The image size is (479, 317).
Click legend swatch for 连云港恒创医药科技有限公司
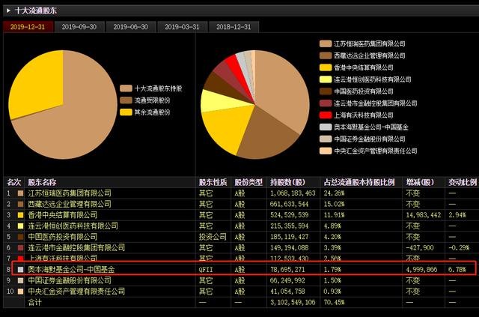(326, 79)
